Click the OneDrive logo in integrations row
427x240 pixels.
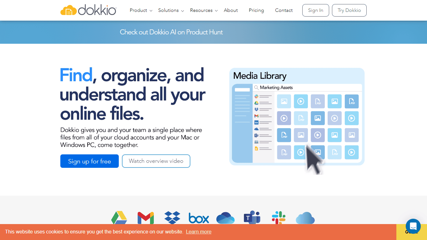225,218
